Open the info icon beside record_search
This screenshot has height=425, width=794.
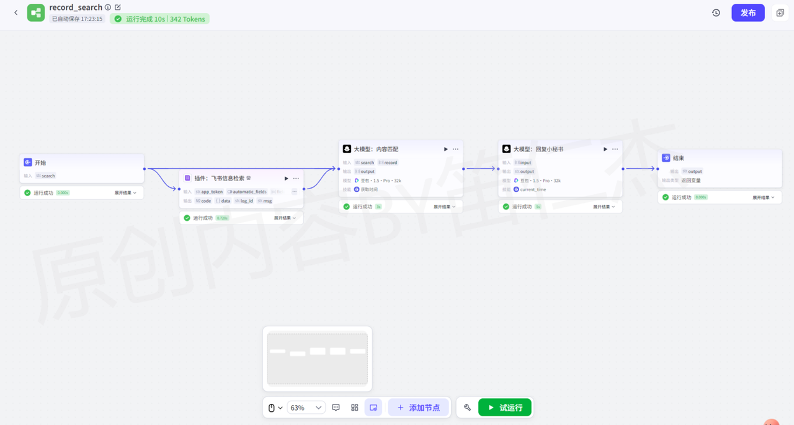pos(108,7)
